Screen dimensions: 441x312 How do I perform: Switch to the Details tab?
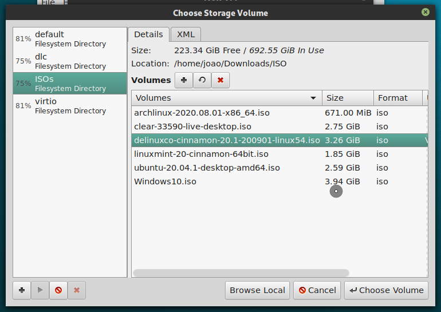(148, 34)
